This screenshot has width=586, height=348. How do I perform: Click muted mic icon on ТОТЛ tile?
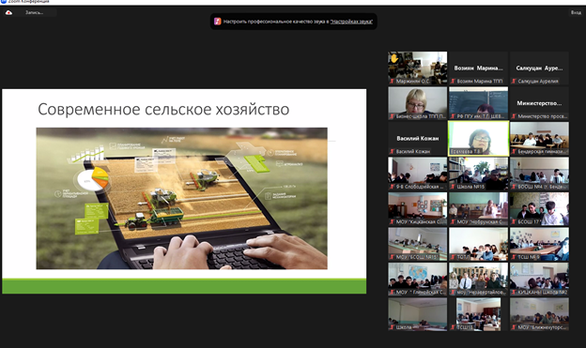tap(453, 257)
